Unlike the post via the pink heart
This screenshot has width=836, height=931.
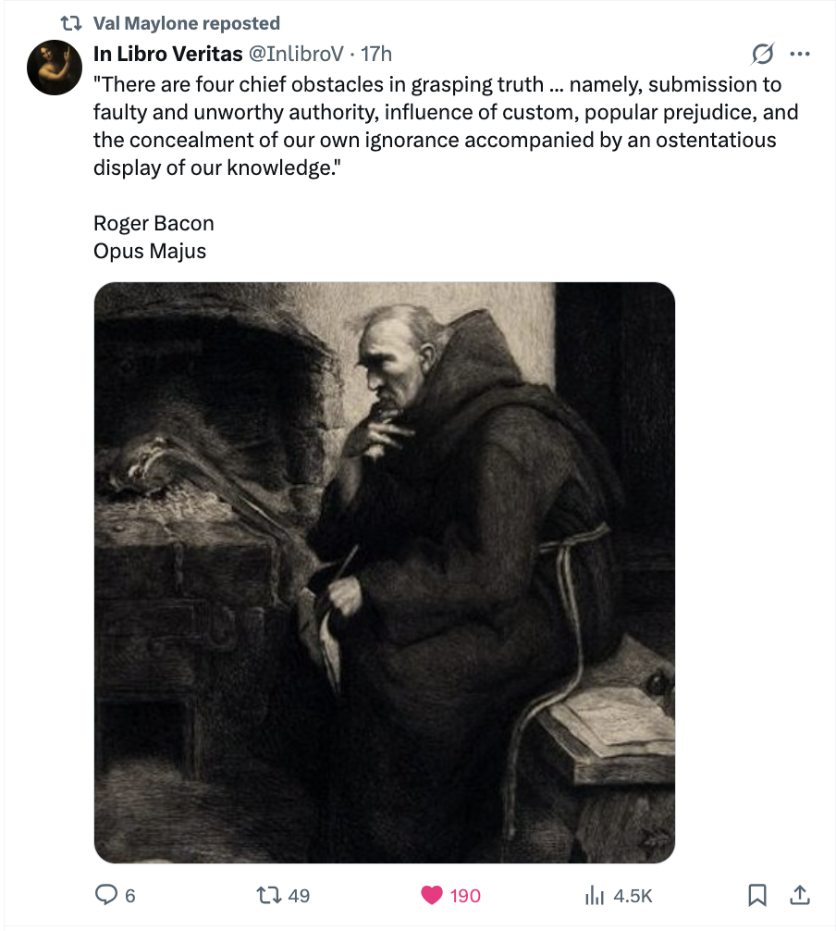click(432, 895)
